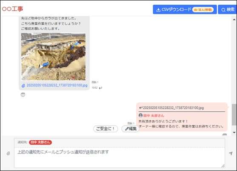Click clip icon beside blue jpg filename
Image resolution: width=237 pixels, height=171 pixels.
pos(23,86)
